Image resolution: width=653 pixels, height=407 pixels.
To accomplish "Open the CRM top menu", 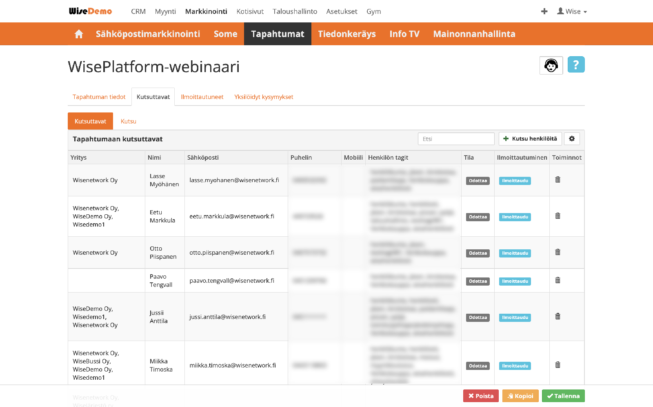I will coord(138,11).
